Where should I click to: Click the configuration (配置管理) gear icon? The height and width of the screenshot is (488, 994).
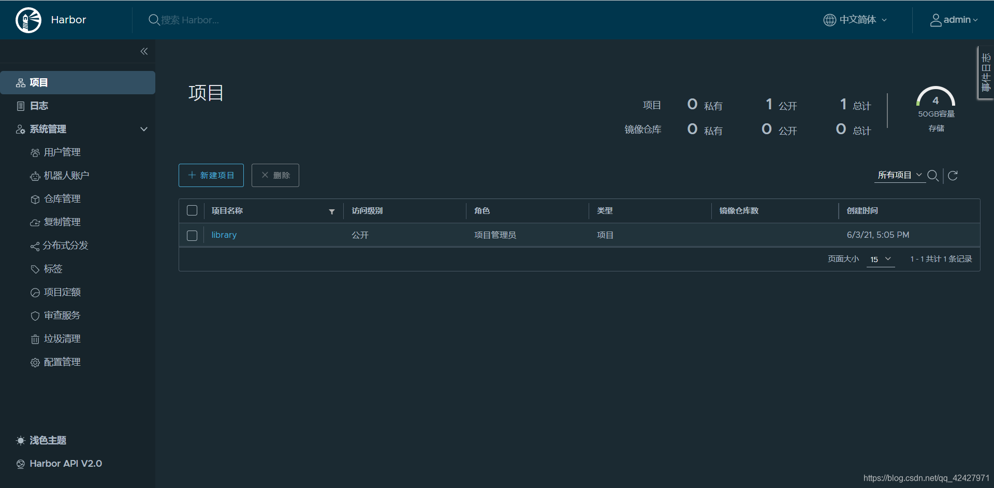(x=35, y=363)
